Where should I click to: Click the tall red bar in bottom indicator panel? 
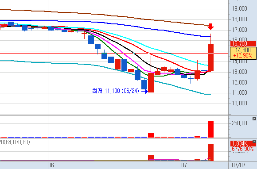(210, 152)
